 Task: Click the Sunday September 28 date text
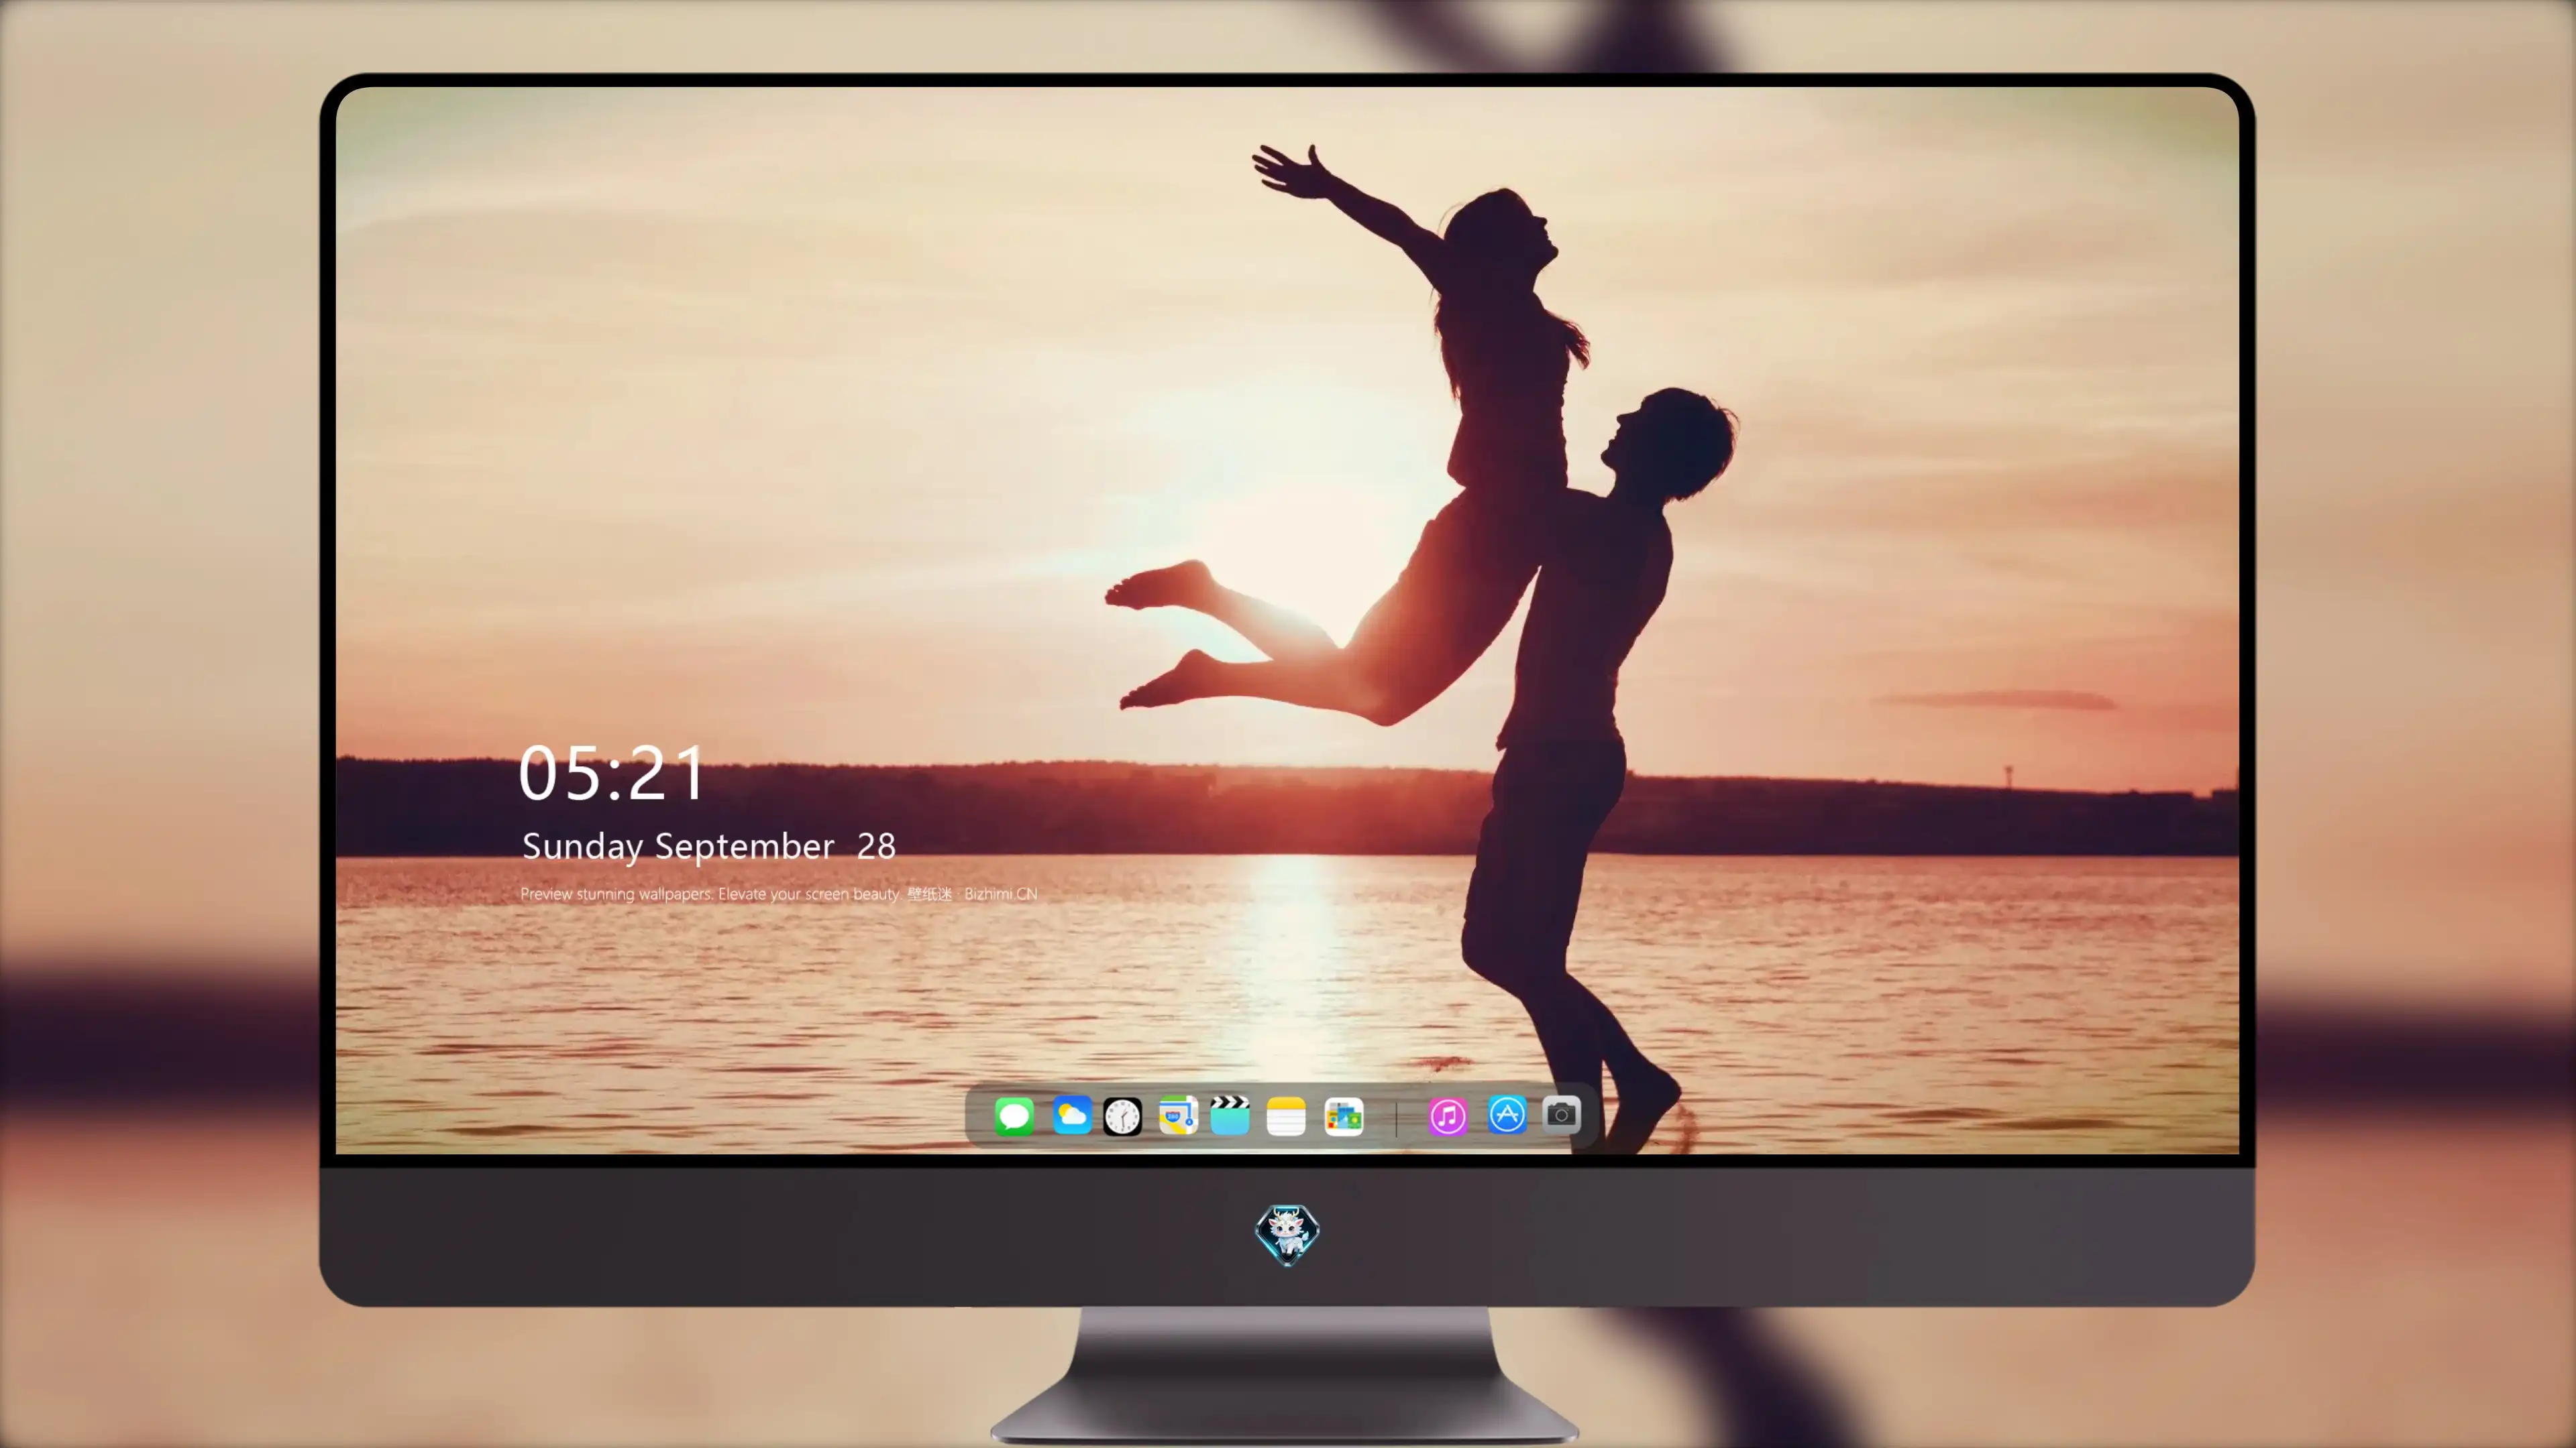(x=709, y=847)
